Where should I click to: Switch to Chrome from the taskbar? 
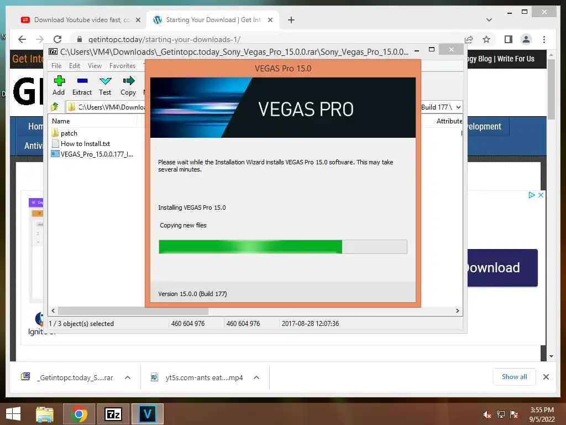point(79,414)
